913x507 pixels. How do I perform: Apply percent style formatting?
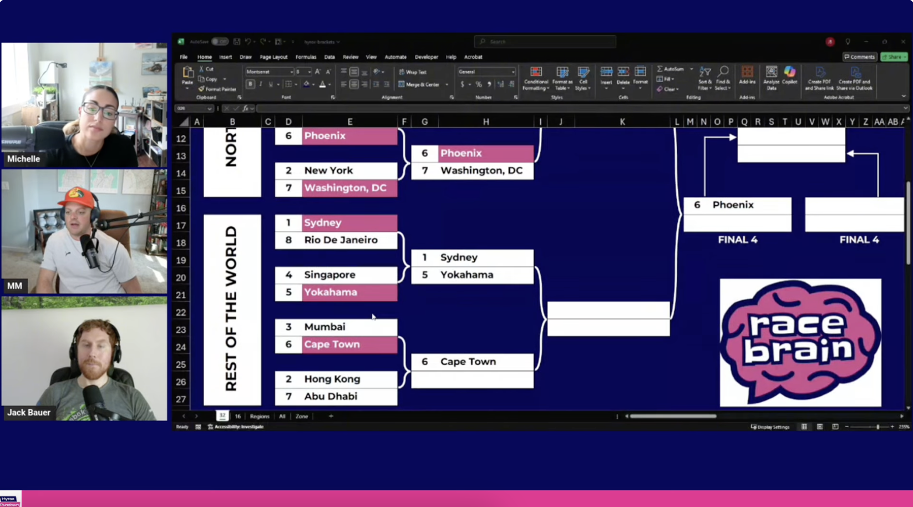pyautogui.click(x=479, y=84)
